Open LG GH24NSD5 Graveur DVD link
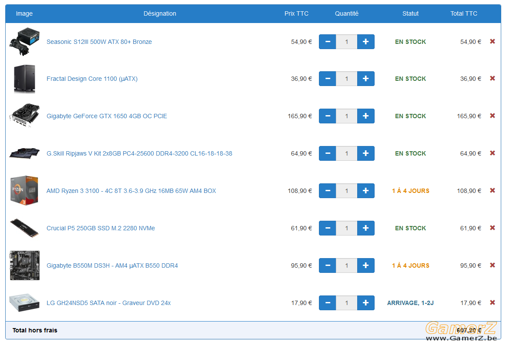 click(109, 303)
